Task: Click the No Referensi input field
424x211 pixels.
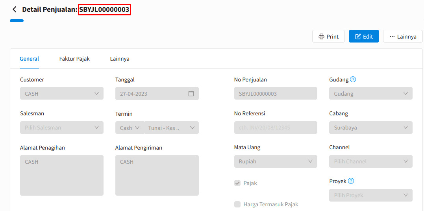Action: pos(276,128)
